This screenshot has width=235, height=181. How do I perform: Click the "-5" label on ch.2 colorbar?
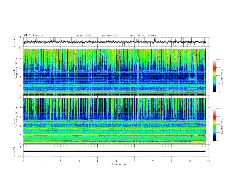pyautogui.click(x=219, y=125)
